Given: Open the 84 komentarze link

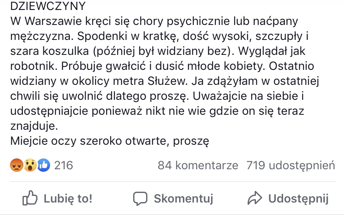Looking at the screenshot, I should click(x=198, y=165).
